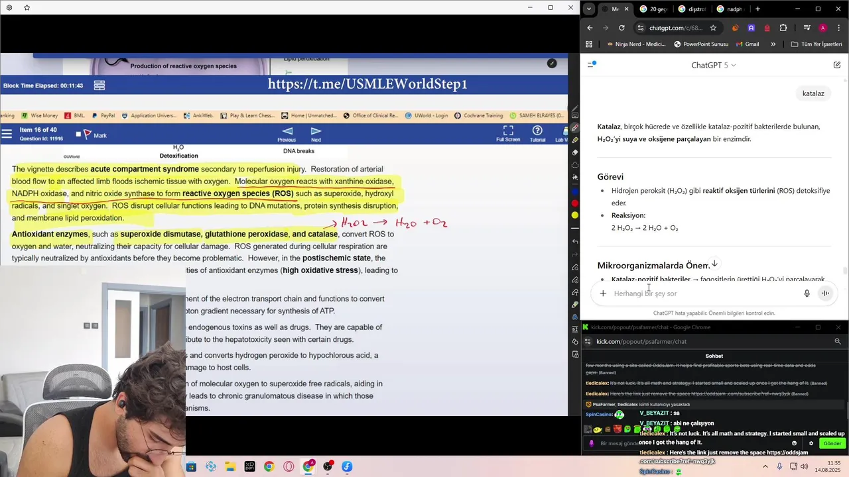The height and width of the screenshot is (477, 849).
Task: Open Wise Money bookmark in video browser
Action: (x=39, y=115)
